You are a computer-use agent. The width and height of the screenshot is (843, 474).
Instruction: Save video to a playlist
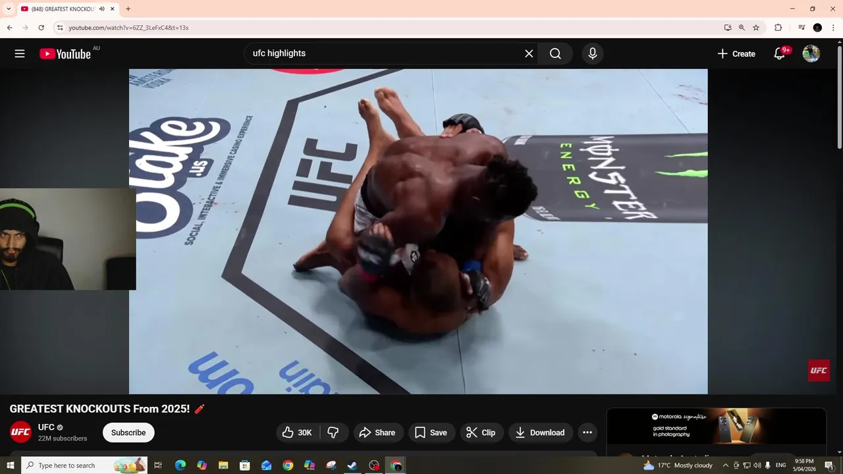tap(431, 433)
